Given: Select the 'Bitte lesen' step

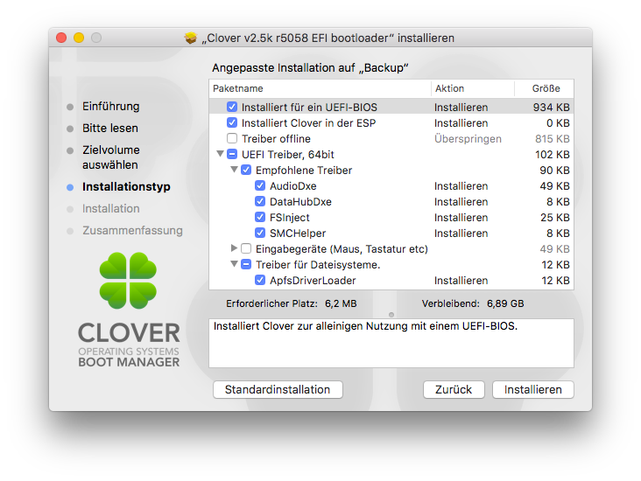Looking at the screenshot, I should click(x=110, y=129).
